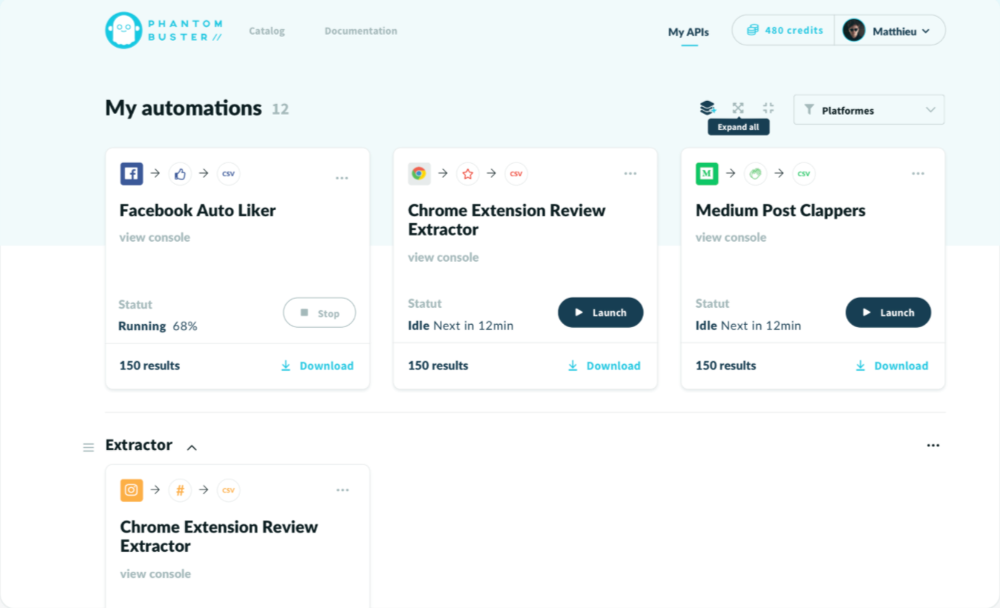
Task: Open options menu for top Chrome Extension card
Action: coord(631,174)
